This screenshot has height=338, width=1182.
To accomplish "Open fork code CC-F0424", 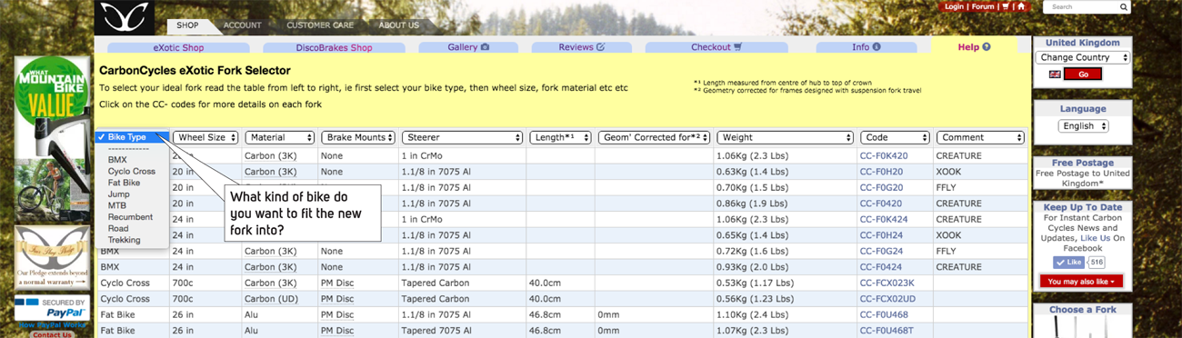I will point(880,267).
